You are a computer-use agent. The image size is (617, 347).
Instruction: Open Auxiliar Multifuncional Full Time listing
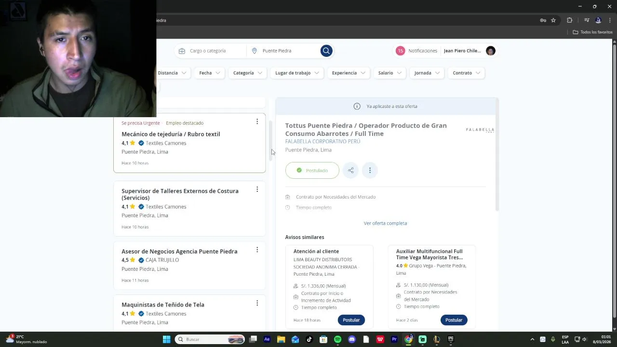(429, 254)
